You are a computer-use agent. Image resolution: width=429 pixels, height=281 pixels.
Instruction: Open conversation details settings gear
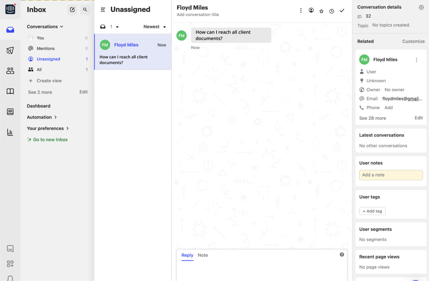(x=421, y=7)
